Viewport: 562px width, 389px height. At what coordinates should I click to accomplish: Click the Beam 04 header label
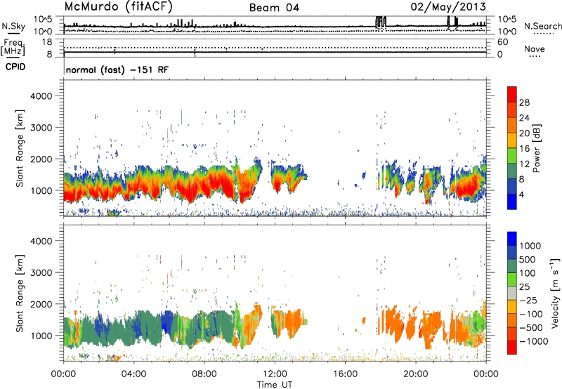pos(274,8)
